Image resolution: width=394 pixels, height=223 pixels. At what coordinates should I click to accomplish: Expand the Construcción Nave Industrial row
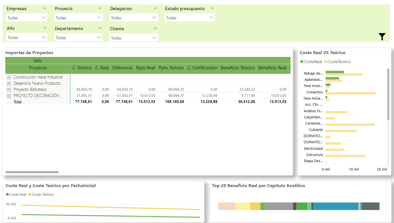tap(9, 77)
